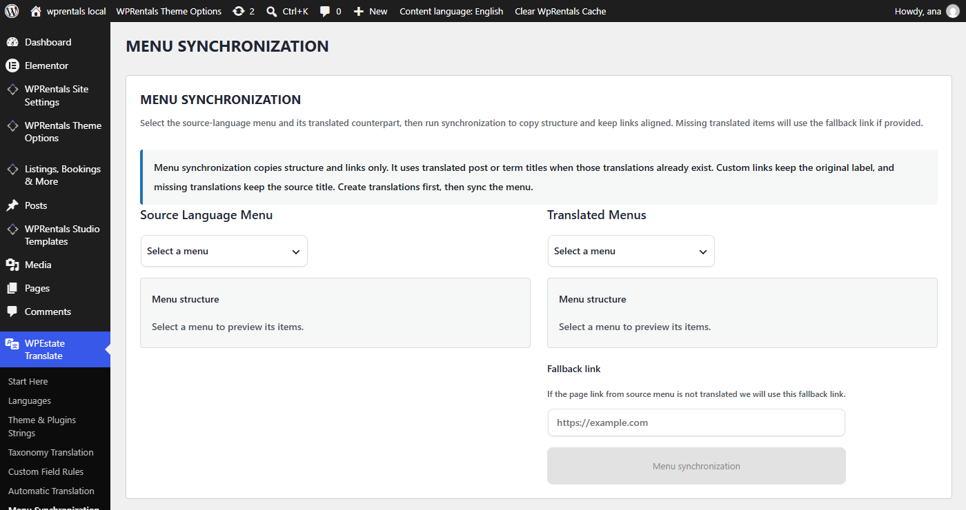The width and height of the screenshot is (966, 510).
Task: Click the Elementor sidebar icon
Action: point(12,65)
